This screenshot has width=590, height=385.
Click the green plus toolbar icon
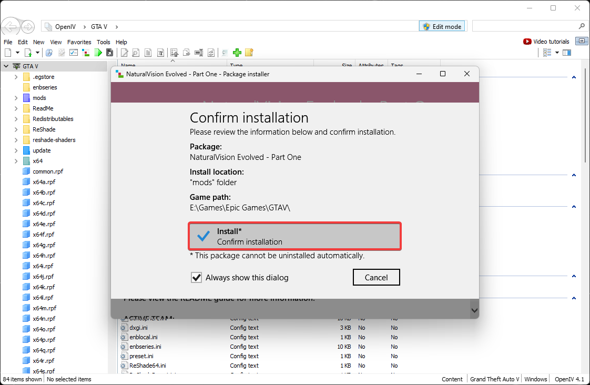coord(237,53)
